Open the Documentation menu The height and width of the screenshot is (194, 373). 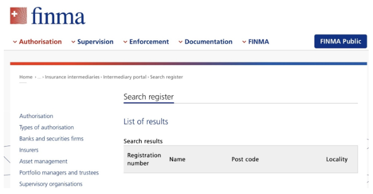(208, 41)
